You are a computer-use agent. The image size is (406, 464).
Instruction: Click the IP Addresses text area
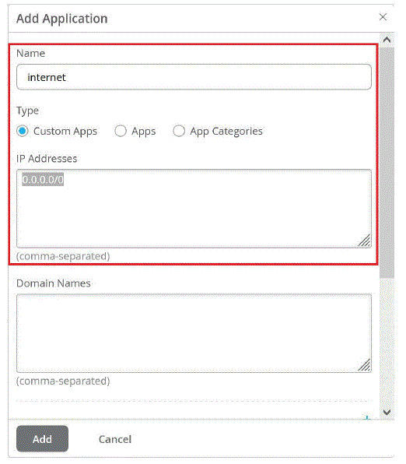tap(194, 209)
